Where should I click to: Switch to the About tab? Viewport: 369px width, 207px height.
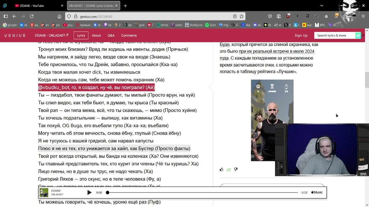(x=96, y=35)
